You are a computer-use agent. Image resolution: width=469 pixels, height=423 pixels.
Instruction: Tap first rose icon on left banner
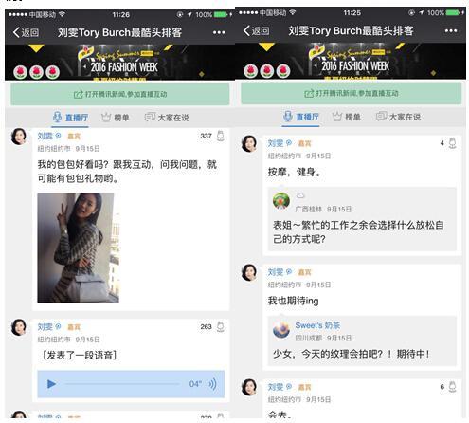20,72
